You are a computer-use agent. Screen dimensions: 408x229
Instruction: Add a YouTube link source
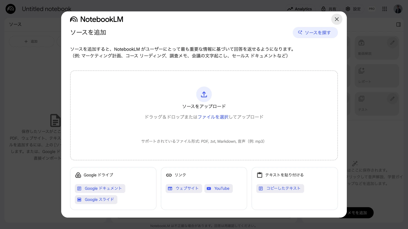coord(218,188)
